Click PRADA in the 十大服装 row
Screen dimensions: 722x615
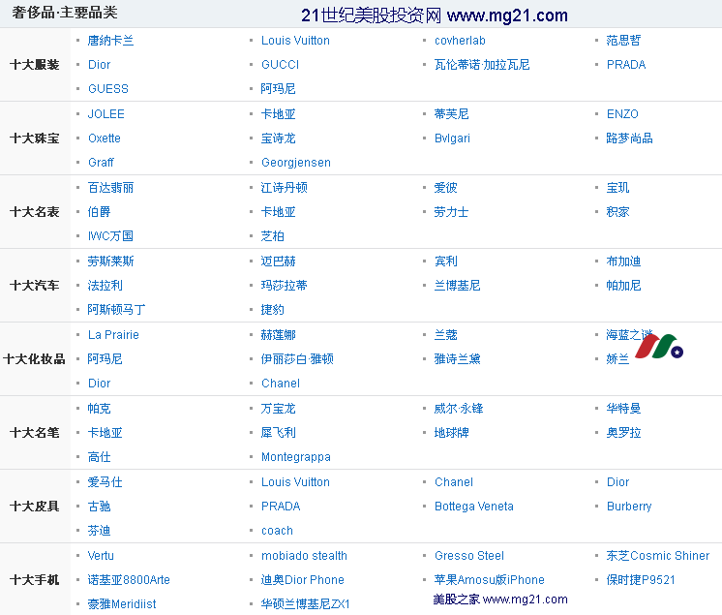626,65
